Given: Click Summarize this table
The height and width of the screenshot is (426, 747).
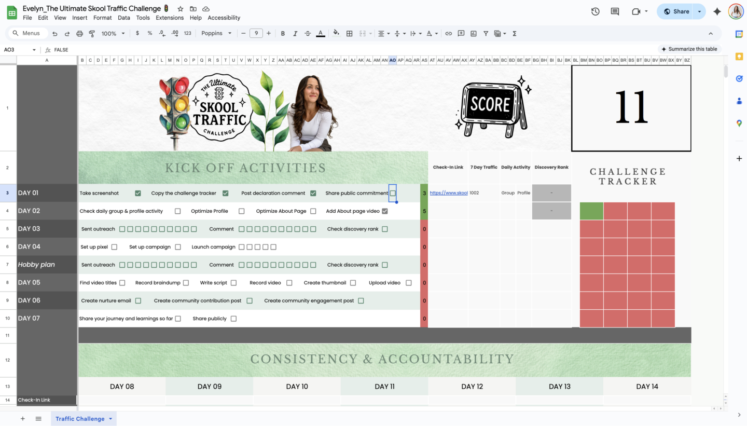Looking at the screenshot, I should (689, 49).
